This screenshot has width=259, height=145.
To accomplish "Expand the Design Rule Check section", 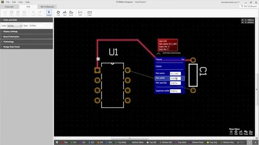I will 27,47.
